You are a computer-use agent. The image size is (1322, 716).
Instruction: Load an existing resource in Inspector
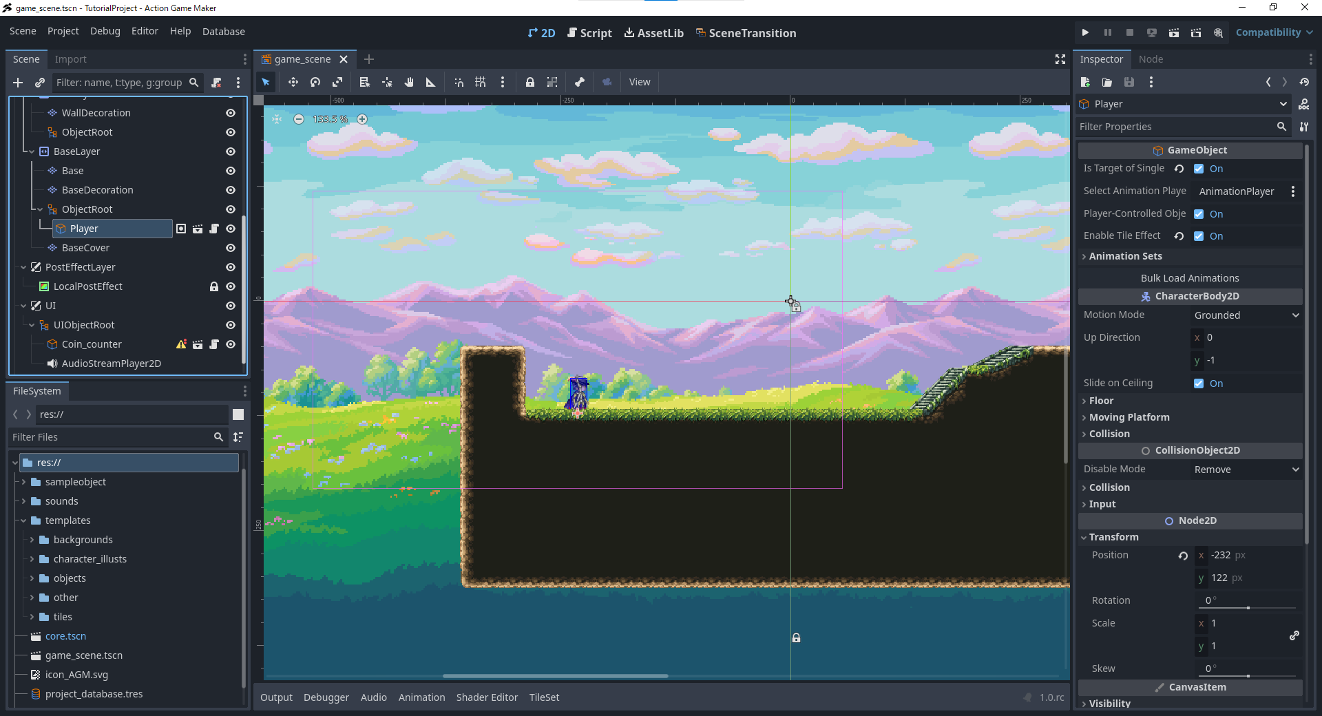[1107, 82]
